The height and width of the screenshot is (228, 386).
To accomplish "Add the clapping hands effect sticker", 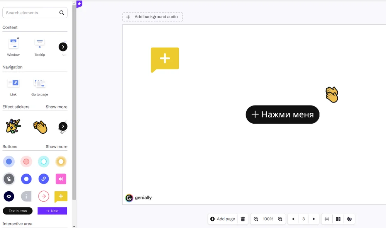I will 40,127.
